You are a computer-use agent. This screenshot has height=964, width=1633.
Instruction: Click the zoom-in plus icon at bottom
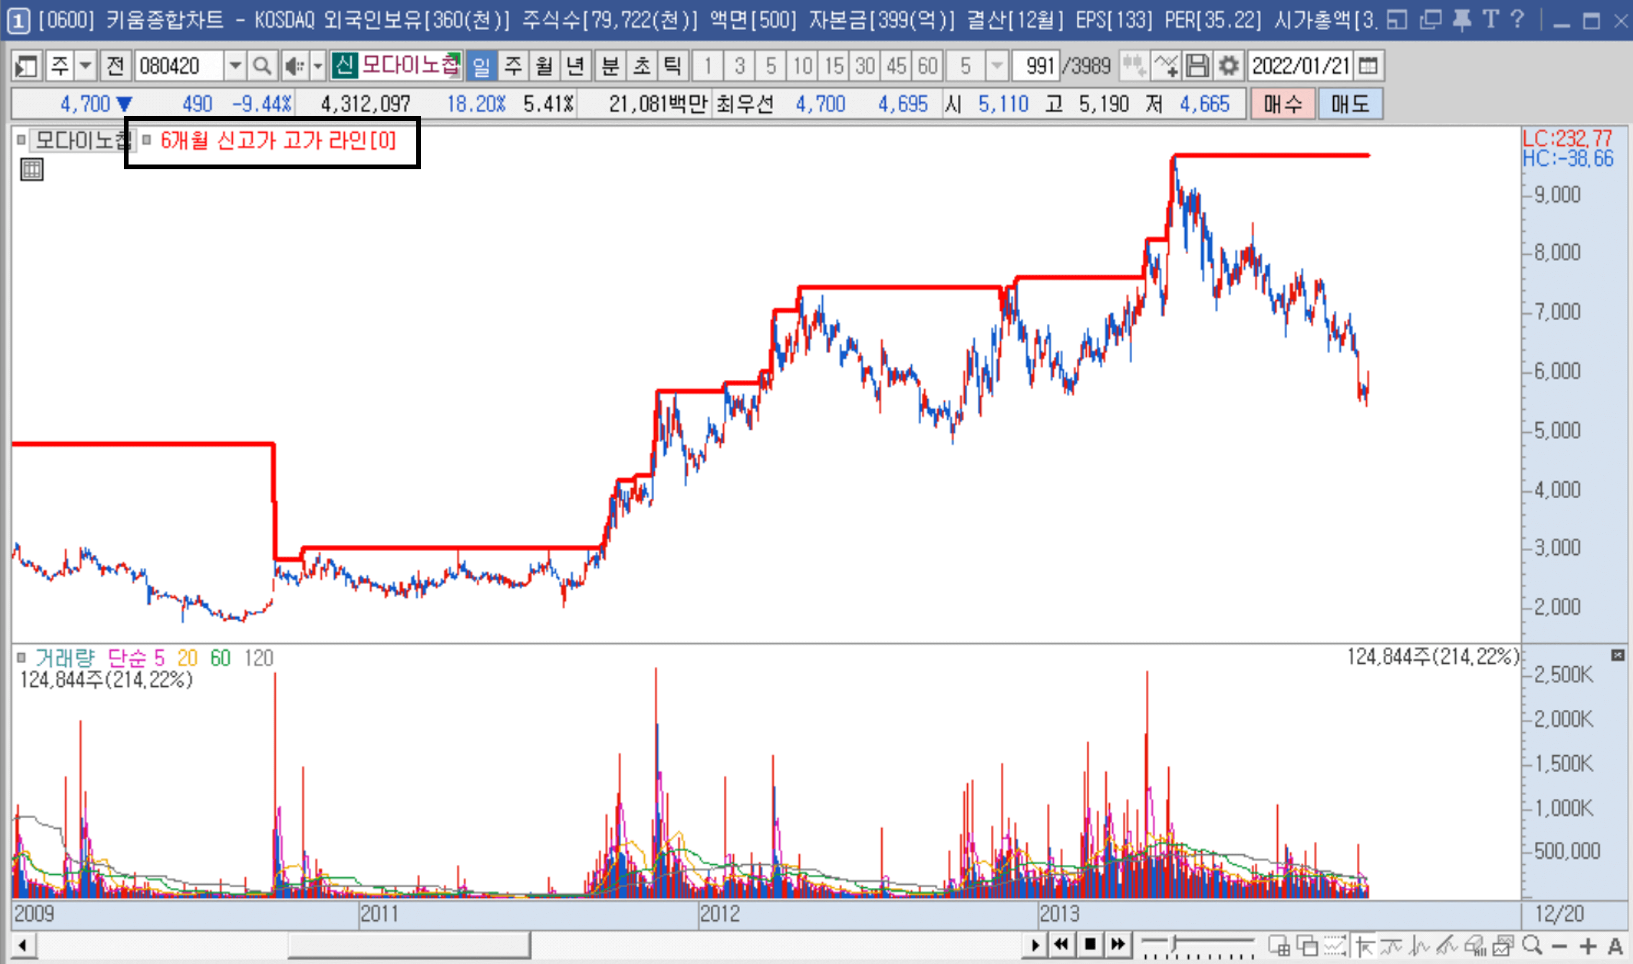(x=1587, y=946)
